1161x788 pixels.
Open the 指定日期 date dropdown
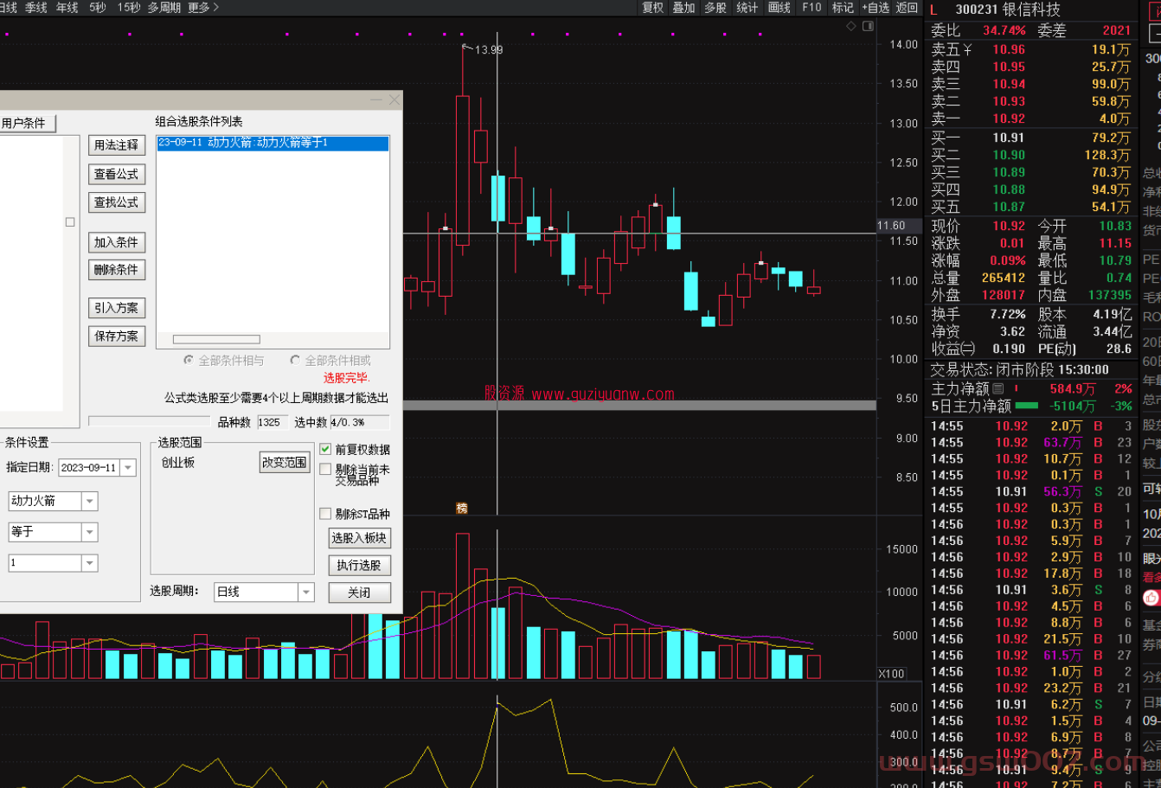click(x=128, y=468)
